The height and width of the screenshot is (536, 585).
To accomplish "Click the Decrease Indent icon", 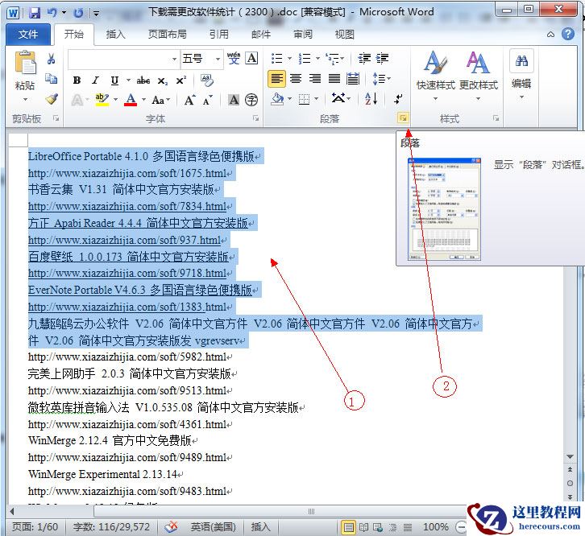I will coord(364,58).
